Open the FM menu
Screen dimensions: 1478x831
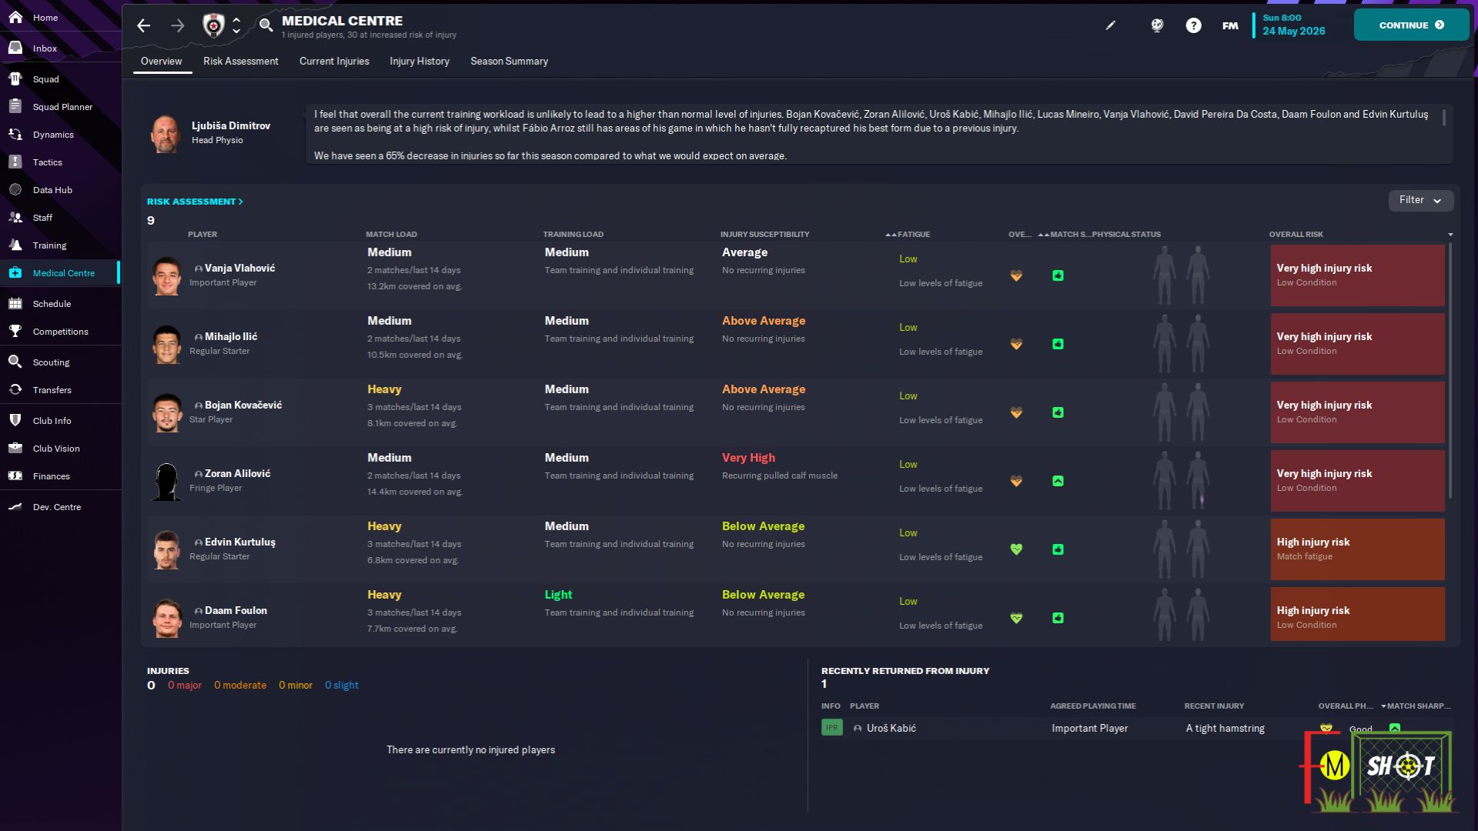(x=1230, y=25)
